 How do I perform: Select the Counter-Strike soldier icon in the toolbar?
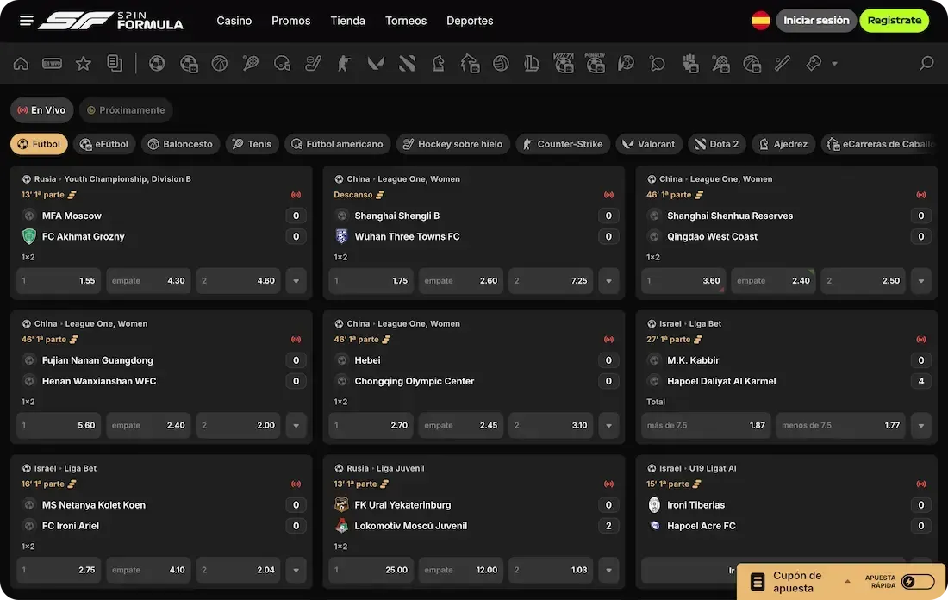point(344,63)
